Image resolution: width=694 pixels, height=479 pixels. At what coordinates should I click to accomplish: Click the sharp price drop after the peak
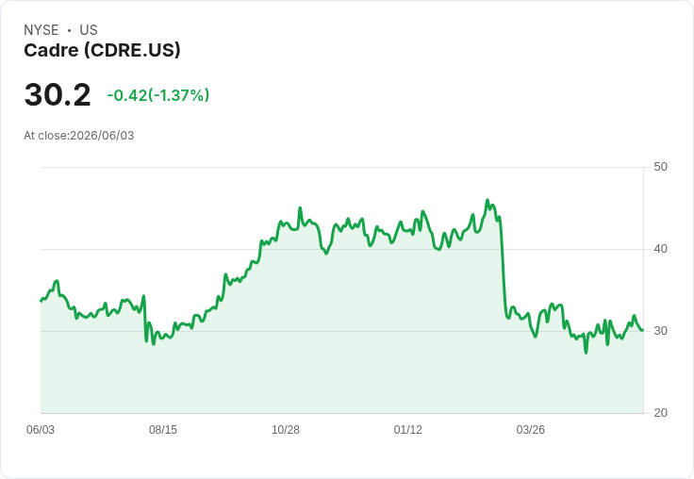504,266
